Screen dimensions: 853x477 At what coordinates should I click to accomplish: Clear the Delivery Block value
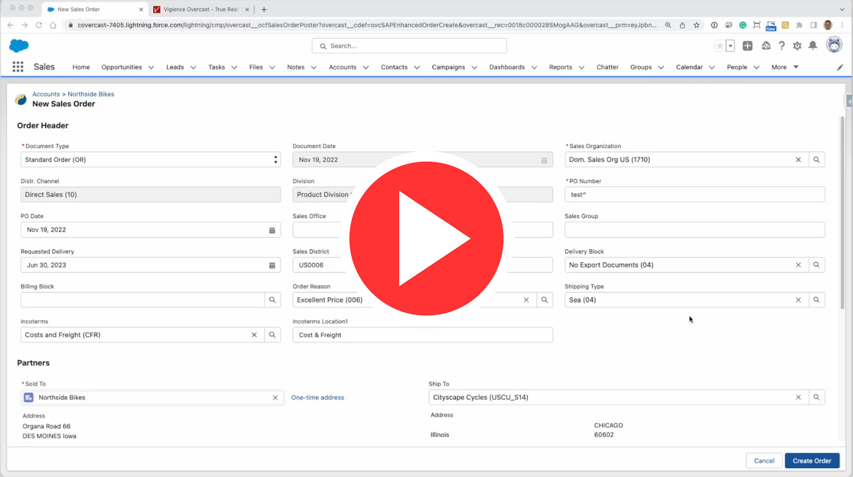tap(798, 265)
